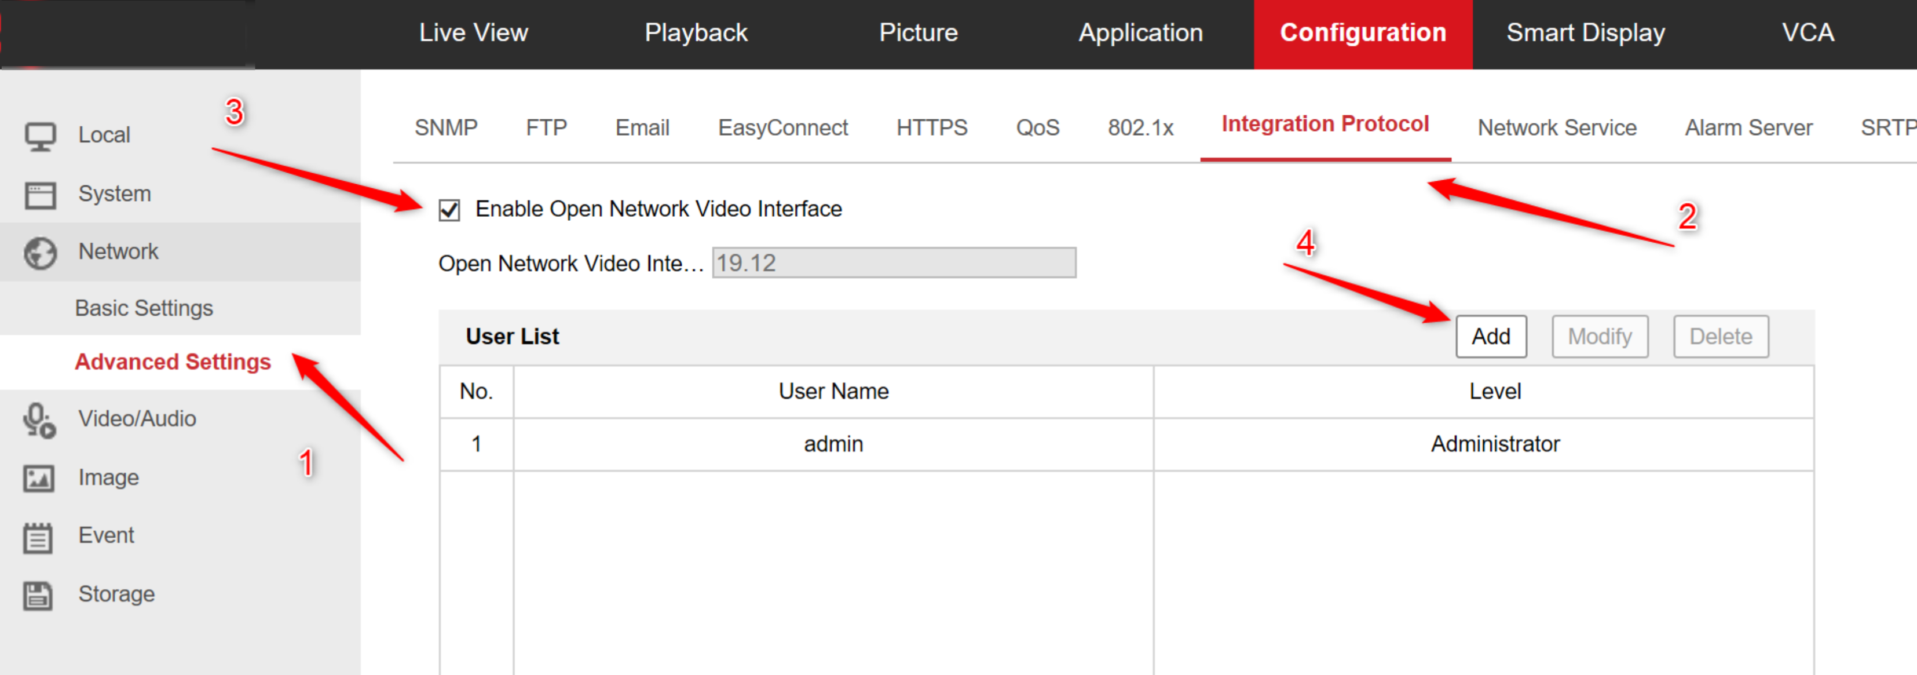This screenshot has width=1917, height=675.
Task: Click the Add button above User List
Action: pyautogui.click(x=1491, y=337)
